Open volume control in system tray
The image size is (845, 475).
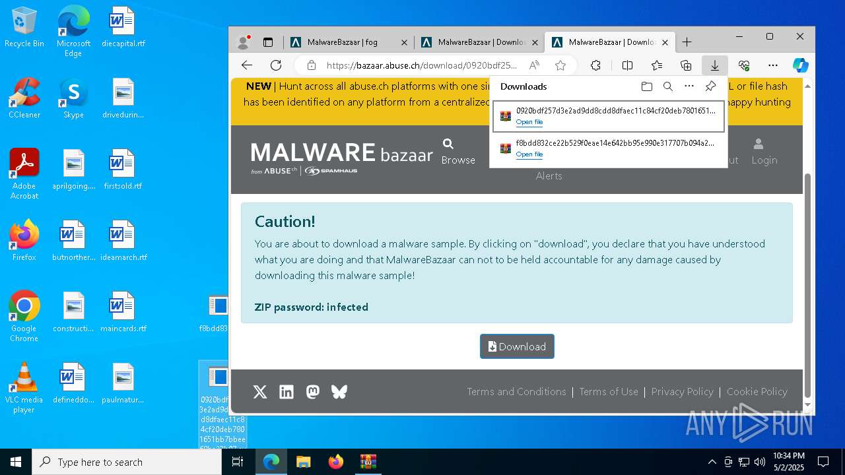pos(760,462)
